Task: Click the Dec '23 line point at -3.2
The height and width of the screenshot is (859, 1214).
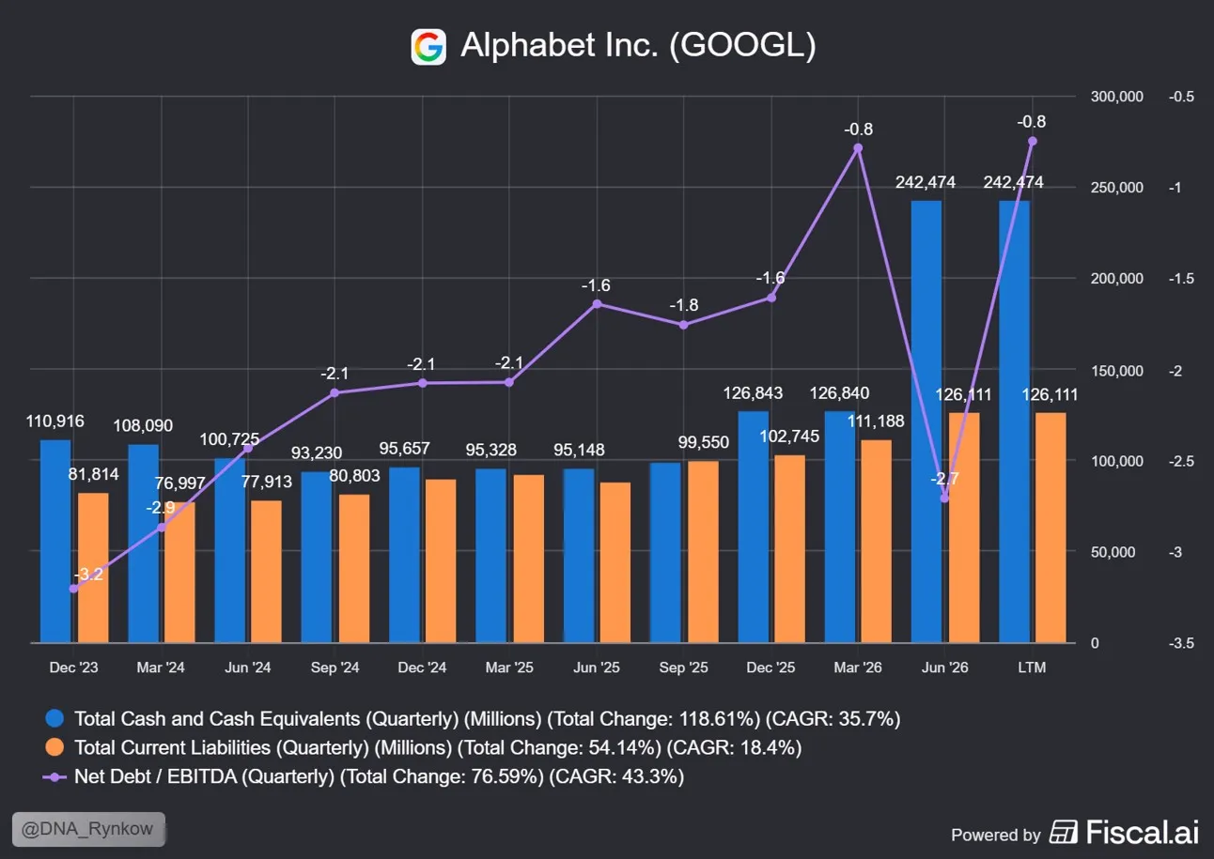Action: 73,589
